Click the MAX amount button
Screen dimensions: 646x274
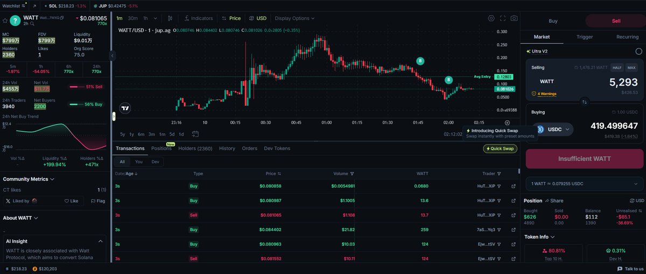pyautogui.click(x=631, y=67)
